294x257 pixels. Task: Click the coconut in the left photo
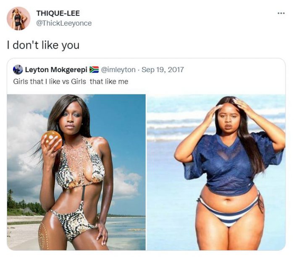pos(52,140)
